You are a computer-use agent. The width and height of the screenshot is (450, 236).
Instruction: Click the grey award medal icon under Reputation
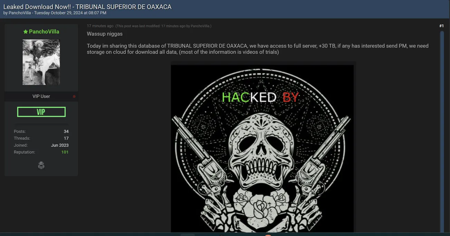[41, 165]
